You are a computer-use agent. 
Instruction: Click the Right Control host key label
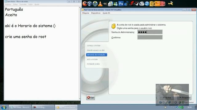tap(189, 103)
